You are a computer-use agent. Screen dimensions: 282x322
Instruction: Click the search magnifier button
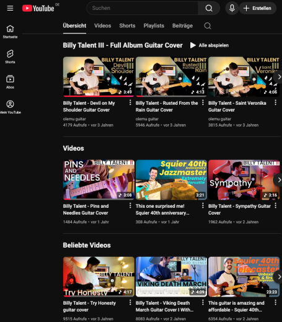(x=209, y=8)
